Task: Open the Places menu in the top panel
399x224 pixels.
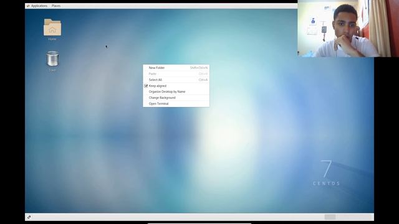Action: (x=56, y=6)
